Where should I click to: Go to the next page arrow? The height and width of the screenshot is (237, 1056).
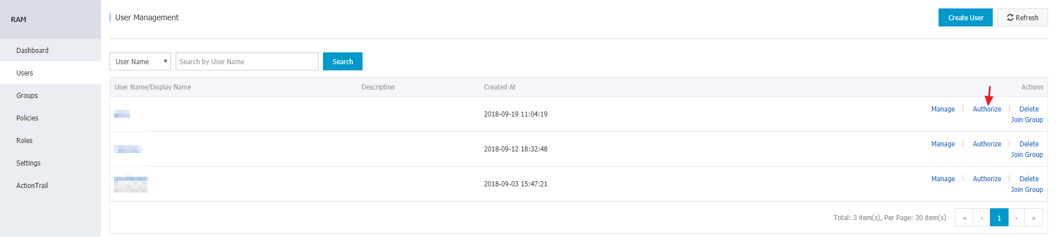[1016, 218]
